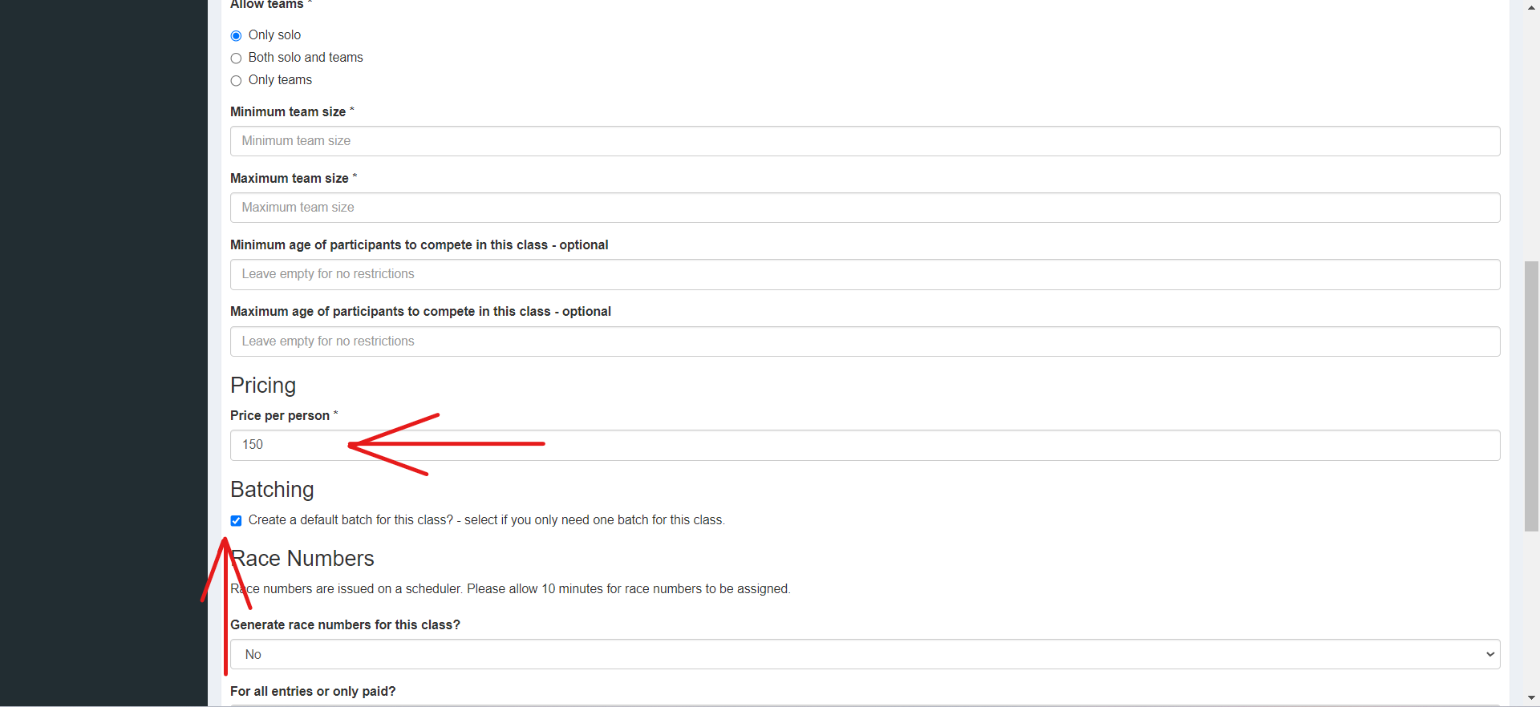Click the race numbers scheduler notice text
Image resolution: width=1540 pixels, height=707 pixels.
click(x=510, y=589)
